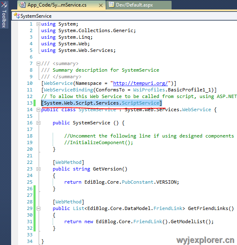Select the App_Code SystemService.cs tab

pyautogui.click(x=62, y=5)
